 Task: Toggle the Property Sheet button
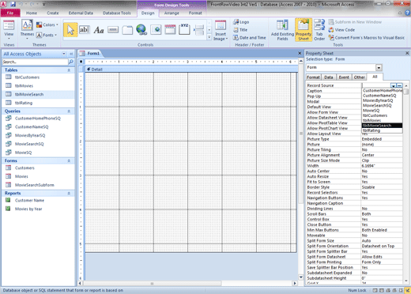click(304, 30)
